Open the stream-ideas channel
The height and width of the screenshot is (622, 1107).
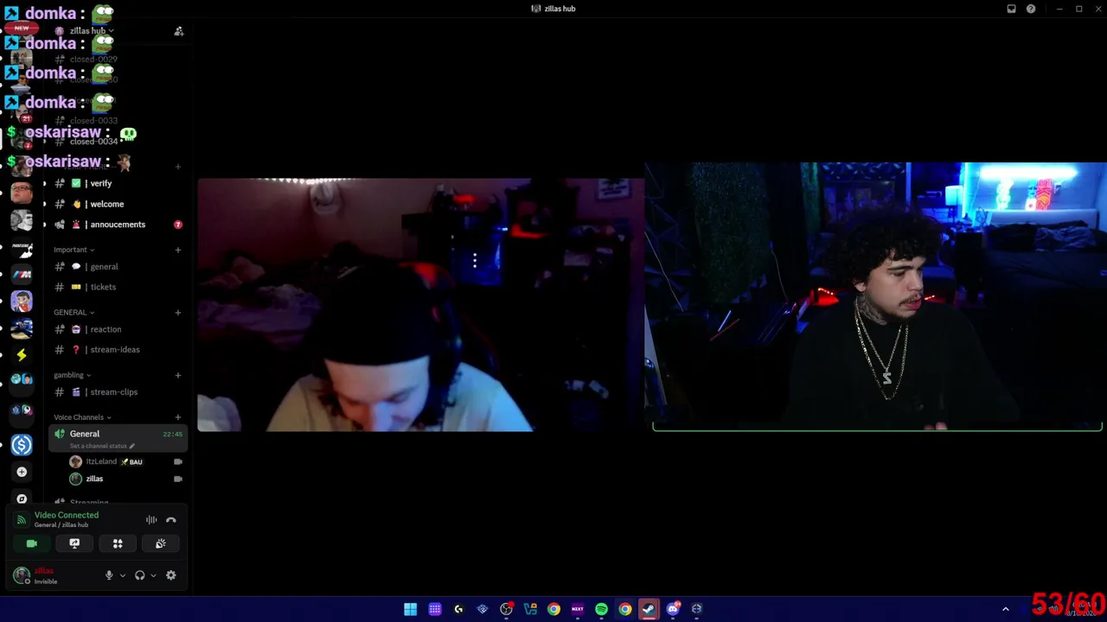[118, 350]
